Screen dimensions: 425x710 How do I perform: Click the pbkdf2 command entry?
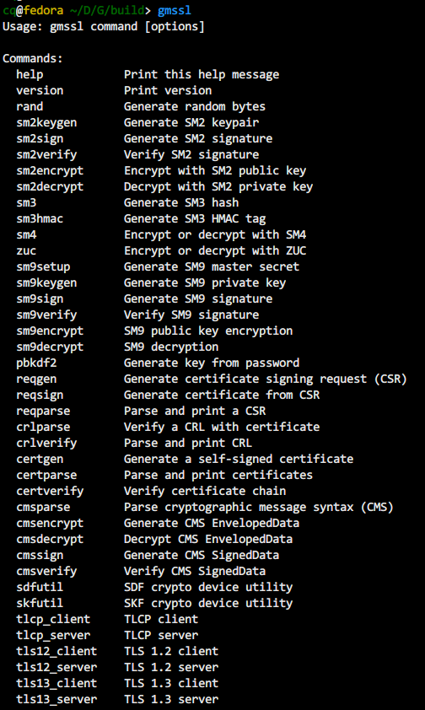36,363
